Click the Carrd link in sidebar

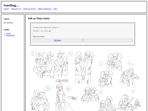pos(8,33)
